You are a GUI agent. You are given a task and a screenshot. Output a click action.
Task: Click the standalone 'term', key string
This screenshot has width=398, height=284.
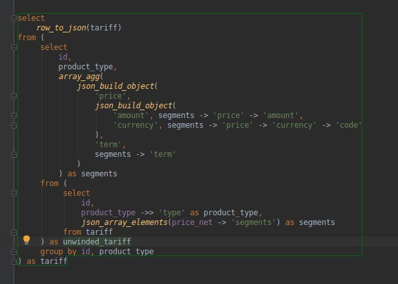pyautogui.click(x=110, y=145)
